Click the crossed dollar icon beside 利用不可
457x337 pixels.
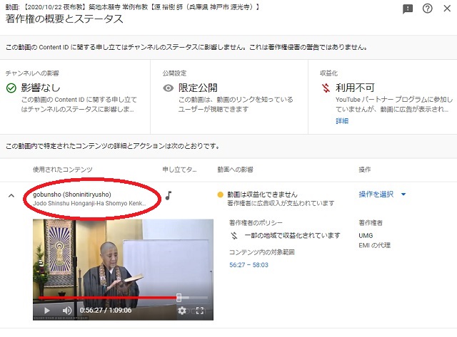tap(326, 88)
